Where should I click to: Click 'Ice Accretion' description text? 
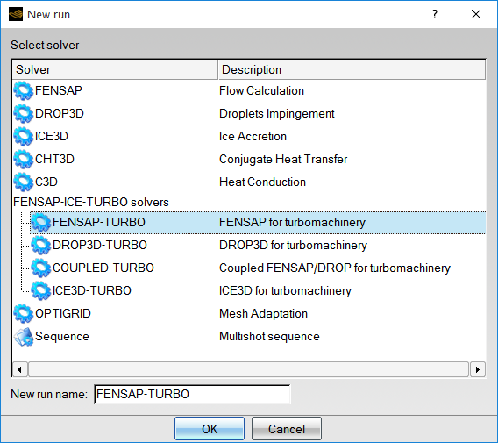(253, 136)
